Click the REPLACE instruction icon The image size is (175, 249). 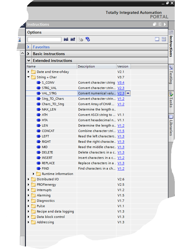click(x=39, y=163)
